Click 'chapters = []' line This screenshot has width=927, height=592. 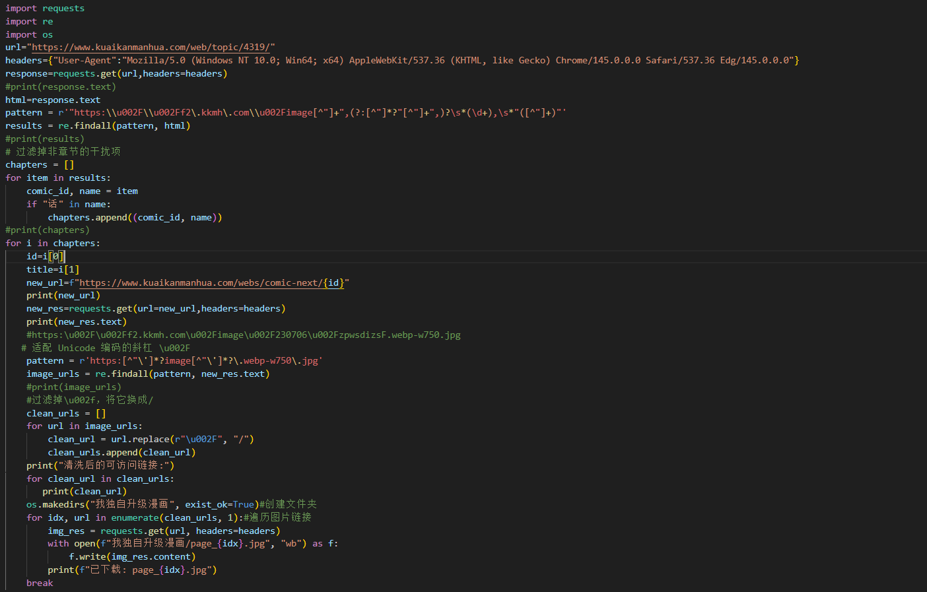point(40,165)
